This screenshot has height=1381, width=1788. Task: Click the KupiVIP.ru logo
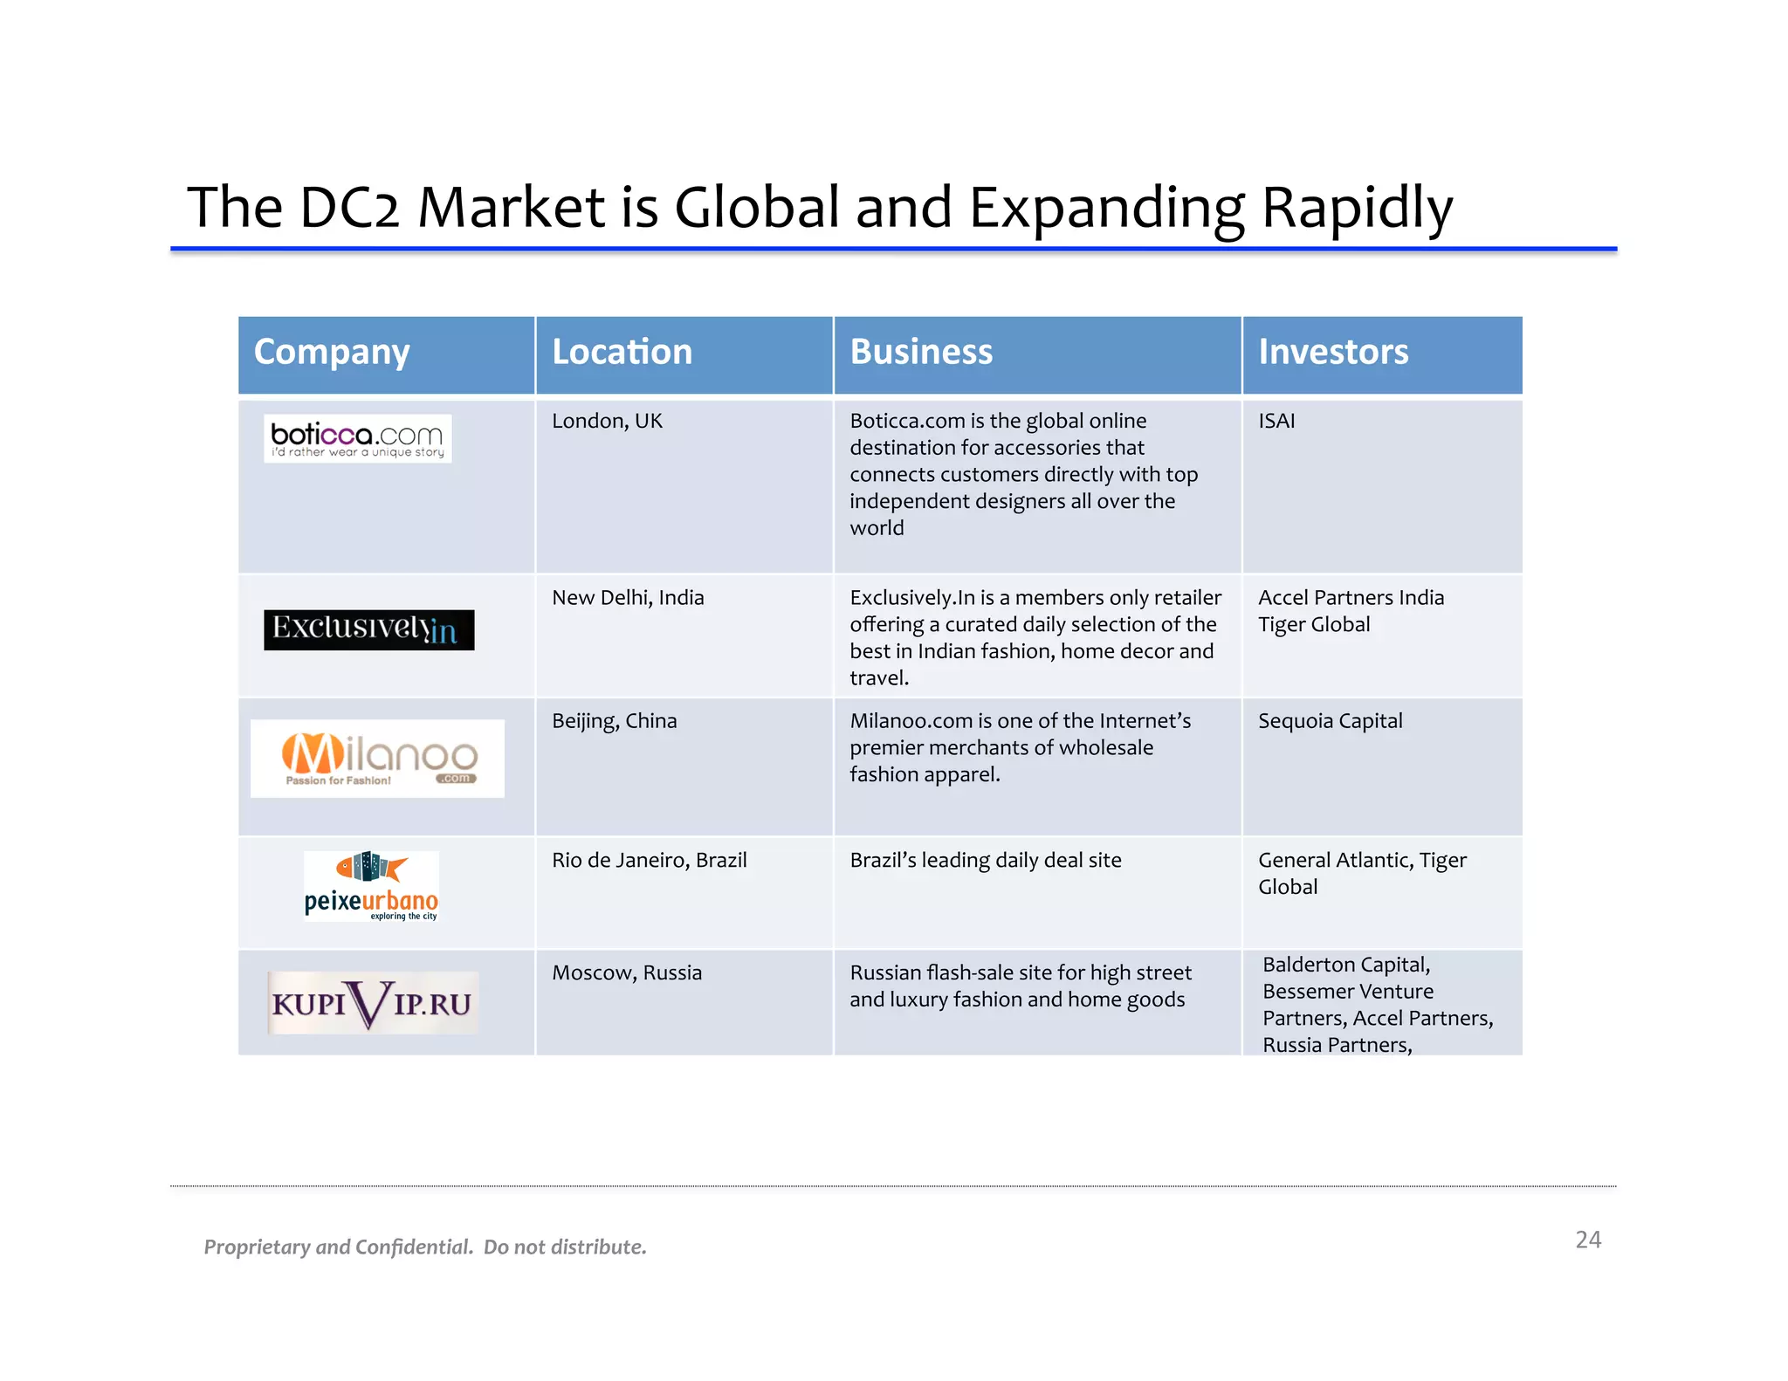click(373, 1003)
